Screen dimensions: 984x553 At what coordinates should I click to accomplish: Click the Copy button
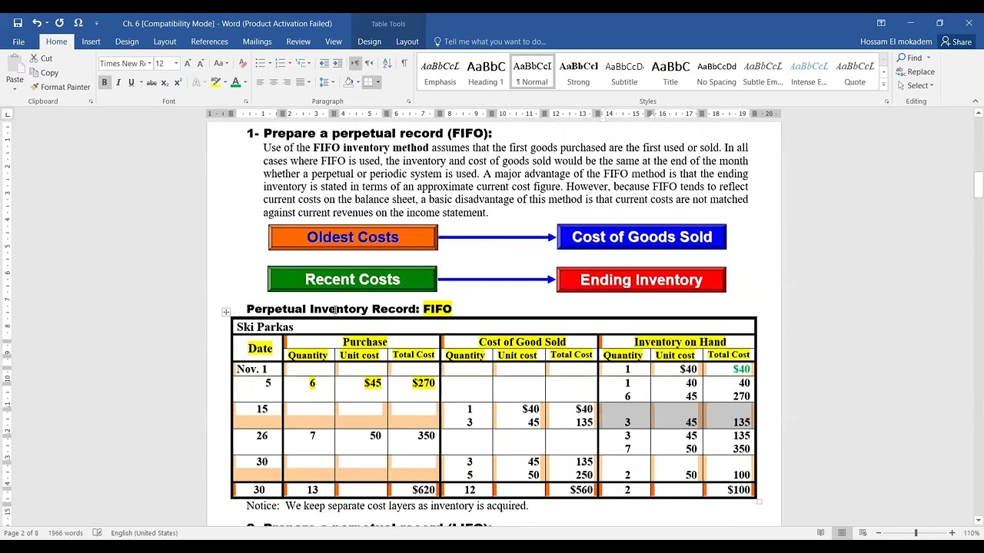44,73
